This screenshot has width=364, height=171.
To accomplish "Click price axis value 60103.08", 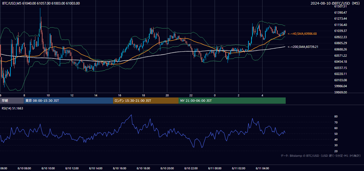I will pyautogui.click(x=340, y=80).
